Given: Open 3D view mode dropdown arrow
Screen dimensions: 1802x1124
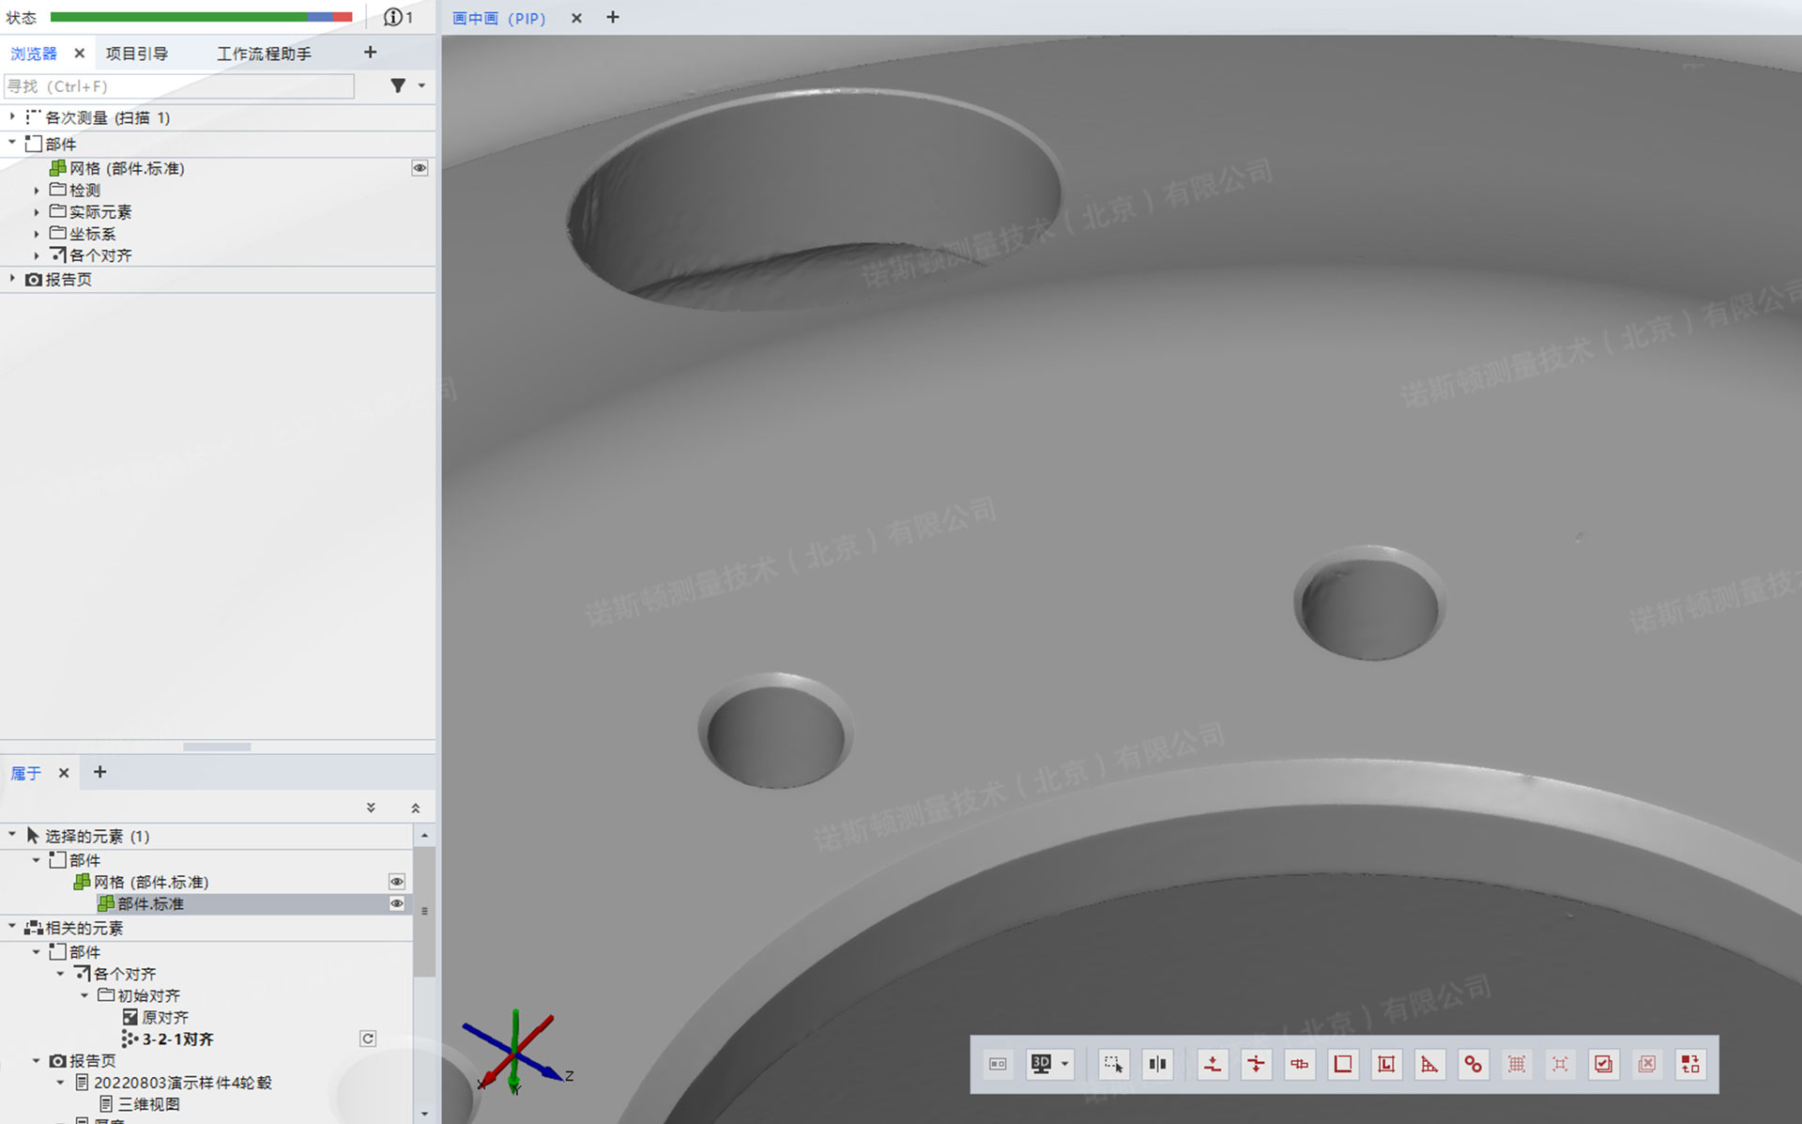Looking at the screenshot, I should coord(1064,1064).
